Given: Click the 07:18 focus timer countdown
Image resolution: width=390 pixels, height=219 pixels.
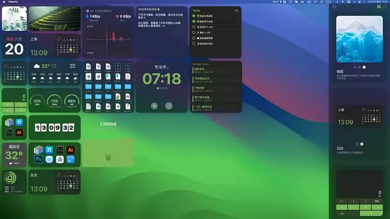Looking at the screenshot, I should pos(162,78).
